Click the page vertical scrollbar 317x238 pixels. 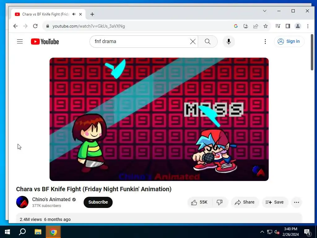(312, 53)
